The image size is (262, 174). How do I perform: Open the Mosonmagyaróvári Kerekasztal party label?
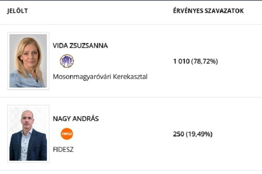tap(100, 77)
